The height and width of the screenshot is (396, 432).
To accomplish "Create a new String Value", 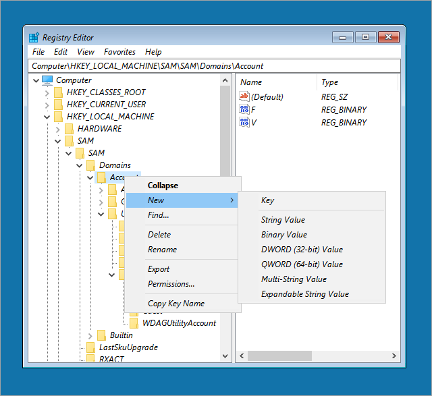I will (312, 220).
